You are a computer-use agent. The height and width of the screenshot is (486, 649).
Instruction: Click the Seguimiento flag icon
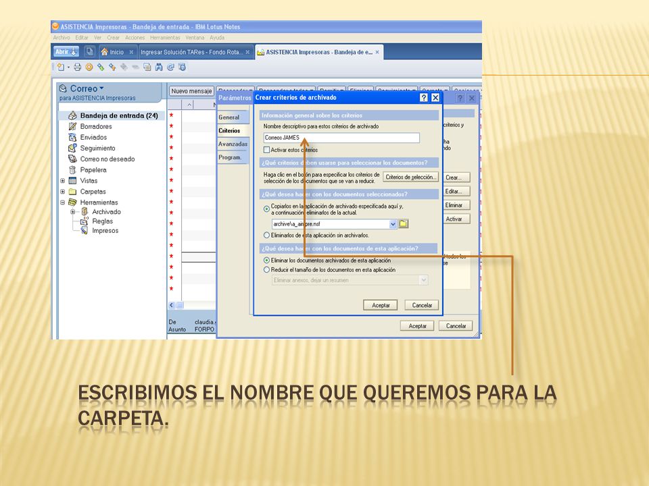(x=72, y=148)
